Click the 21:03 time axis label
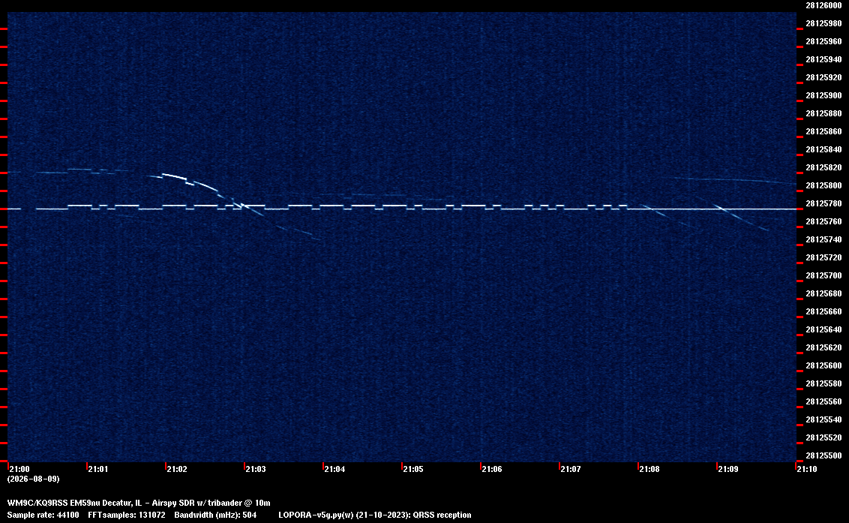The image size is (849, 523). (256, 469)
